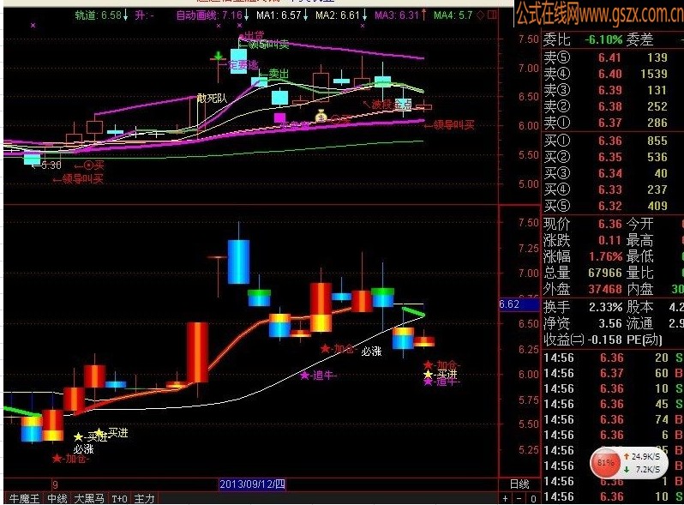The image size is (684, 505).
Task: Click the MA2: 6.61 indicator label
Action: click(x=340, y=15)
